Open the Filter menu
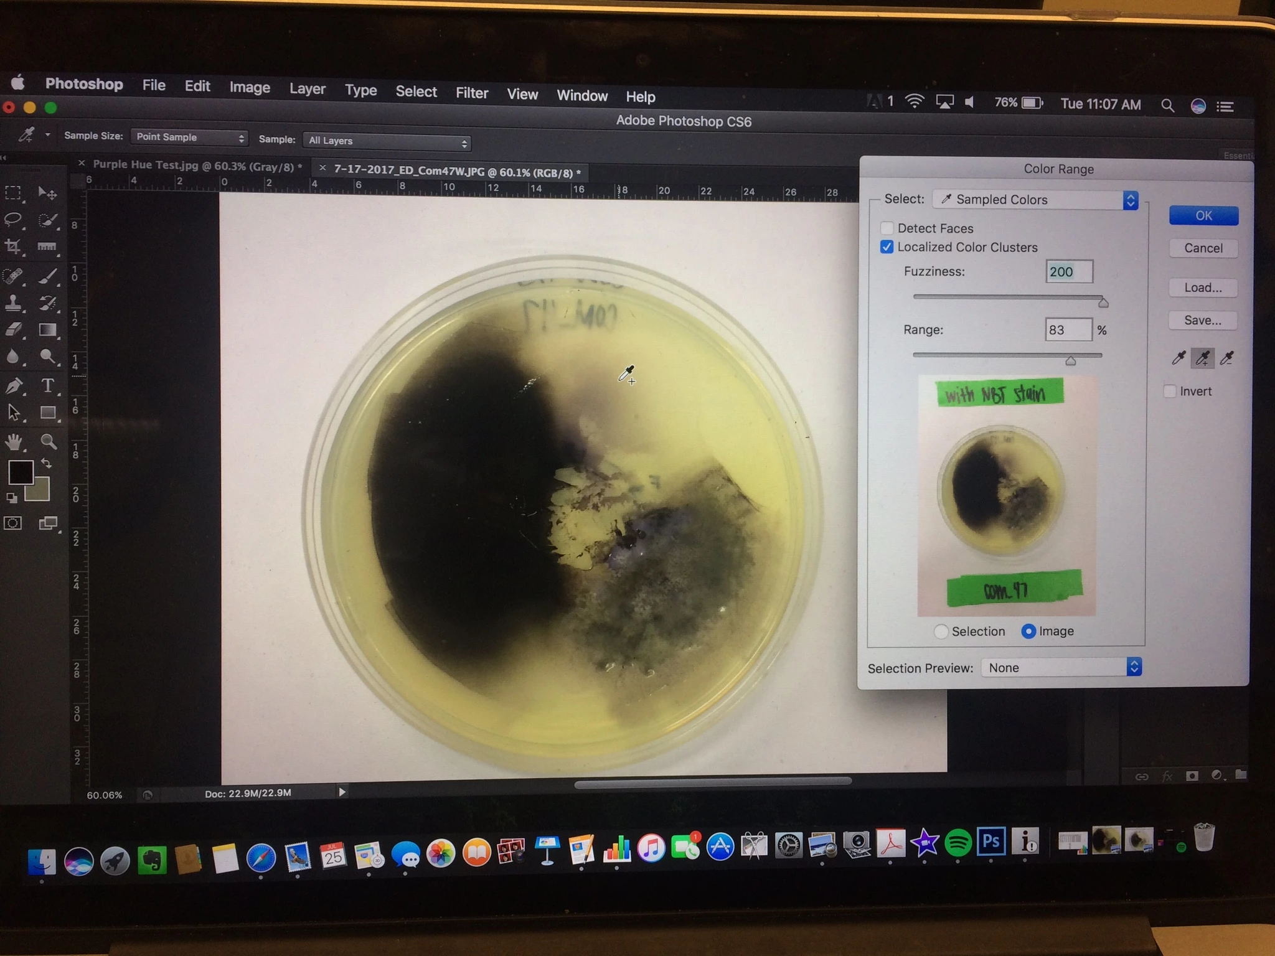The height and width of the screenshot is (956, 1275). pyautogui.click(x=471, y=93)
